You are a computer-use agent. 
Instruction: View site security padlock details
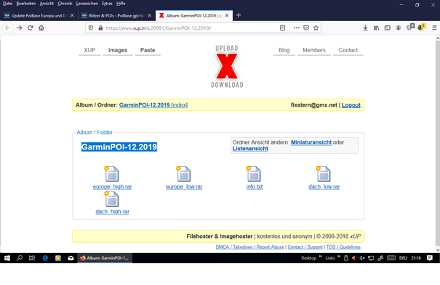100,28
